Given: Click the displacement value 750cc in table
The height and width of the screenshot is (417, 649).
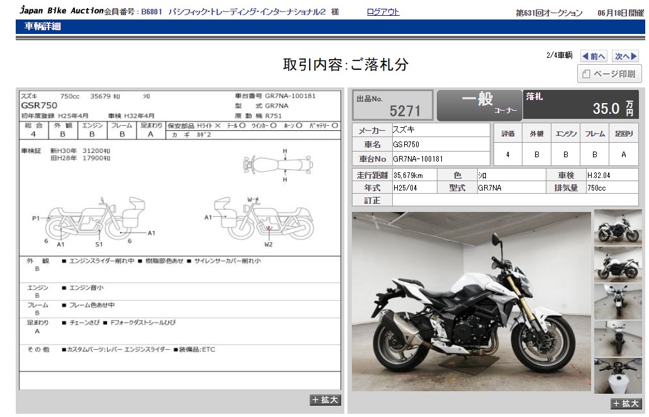Looking at the screenshot, I should [x=596, y=188].
